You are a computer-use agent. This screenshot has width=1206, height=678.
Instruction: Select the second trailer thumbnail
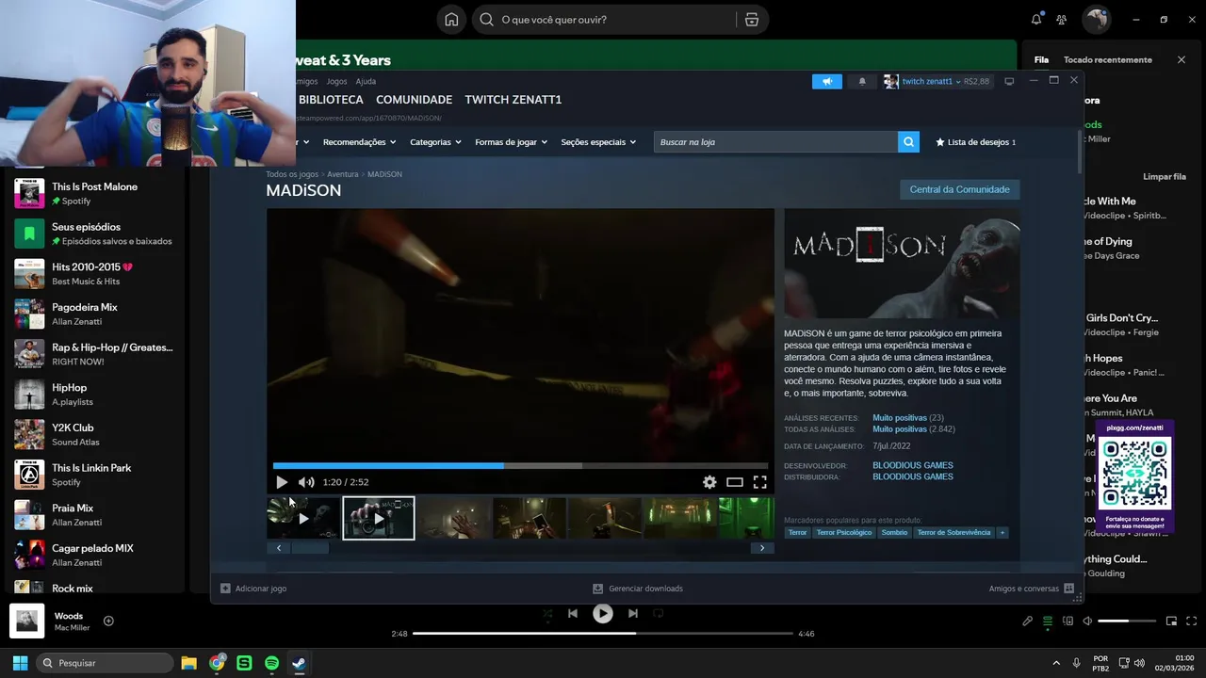pos(378,518)
